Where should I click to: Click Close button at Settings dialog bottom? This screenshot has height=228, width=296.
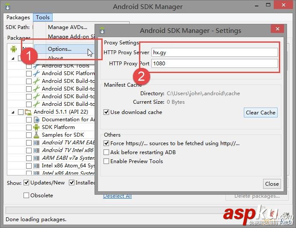point(272,184)
